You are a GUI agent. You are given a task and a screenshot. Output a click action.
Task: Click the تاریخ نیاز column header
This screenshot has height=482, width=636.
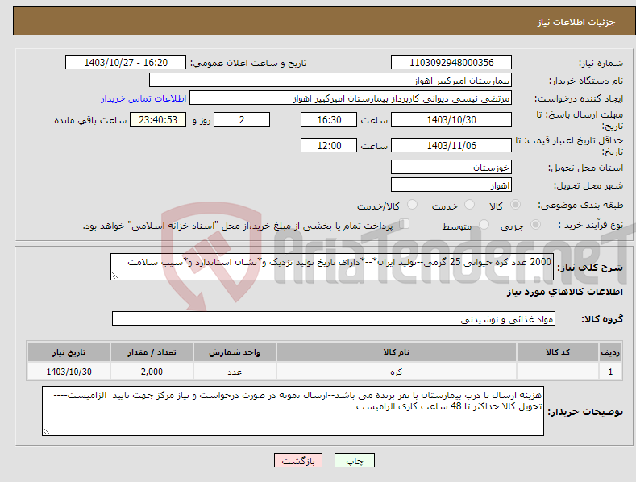click(69, 352)
